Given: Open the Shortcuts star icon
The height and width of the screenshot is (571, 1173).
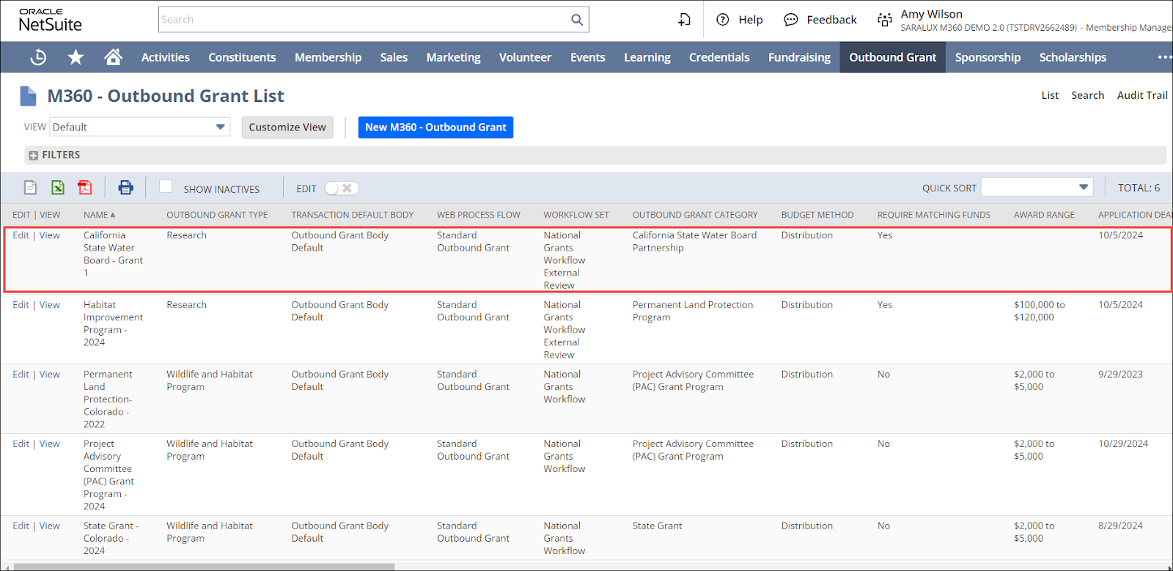Looking at the screenshot, I should point(76,57).
